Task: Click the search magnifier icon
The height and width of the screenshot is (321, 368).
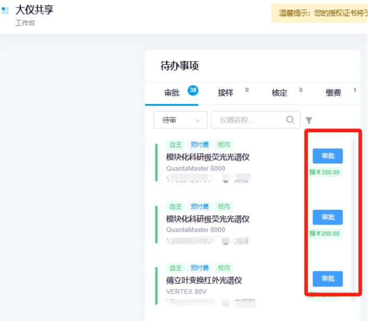Action: pos(291,120)
